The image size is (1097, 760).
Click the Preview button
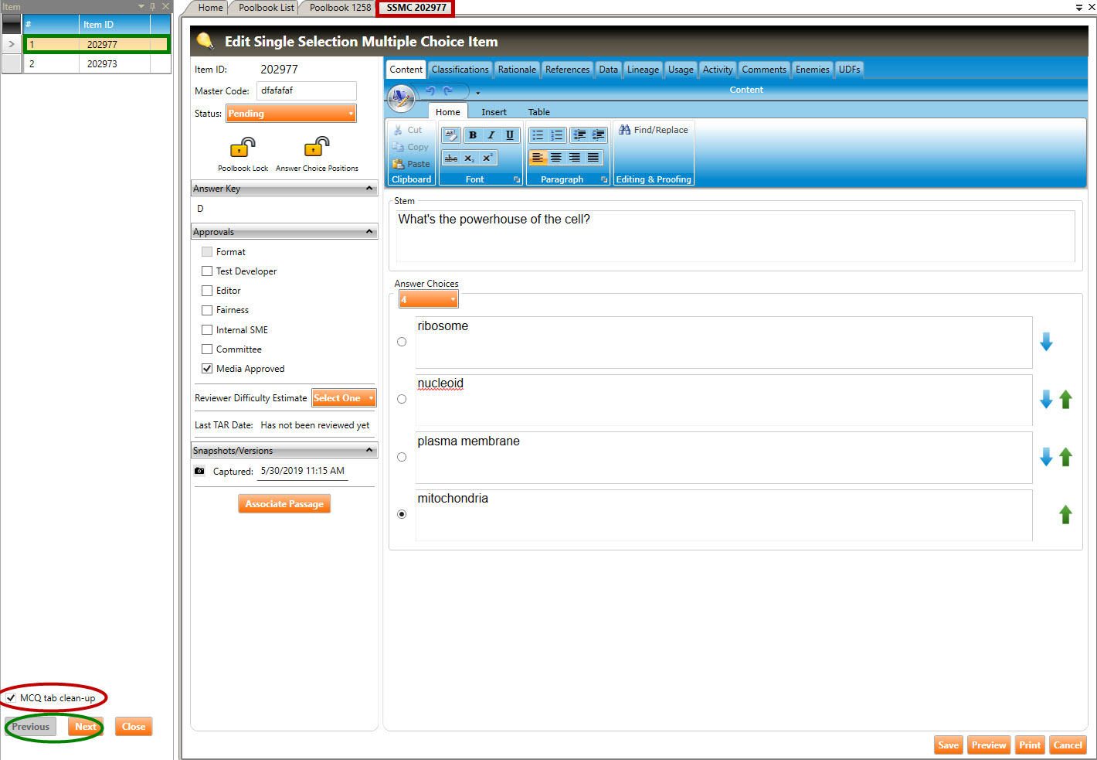[988, 745]
